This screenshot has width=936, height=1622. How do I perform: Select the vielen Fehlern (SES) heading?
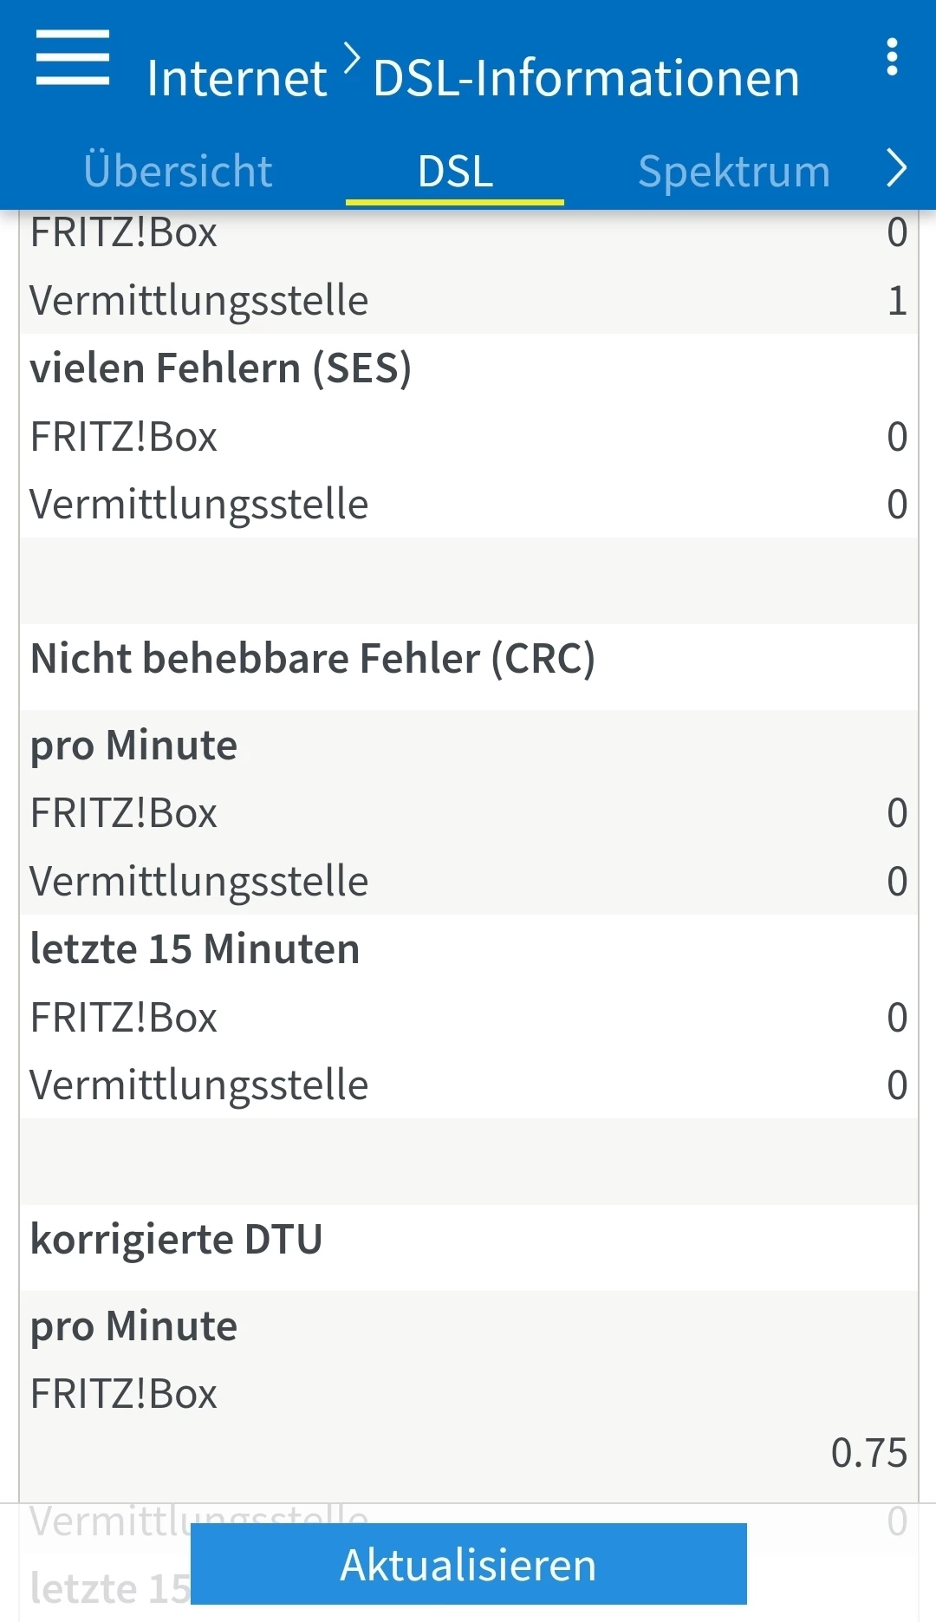(221, 368)
